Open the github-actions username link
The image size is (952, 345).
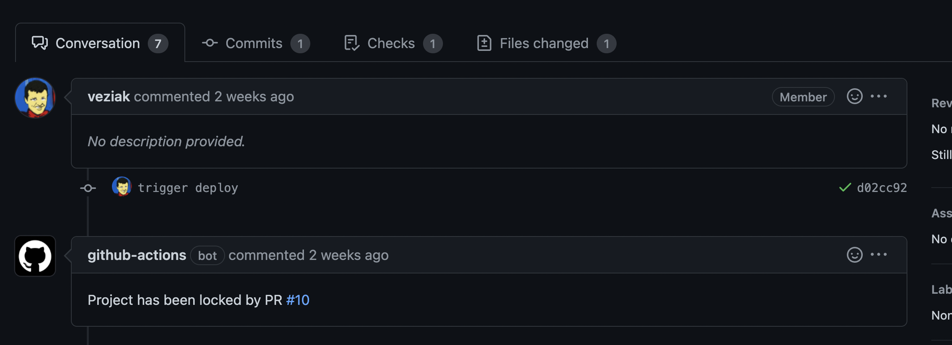137,255
